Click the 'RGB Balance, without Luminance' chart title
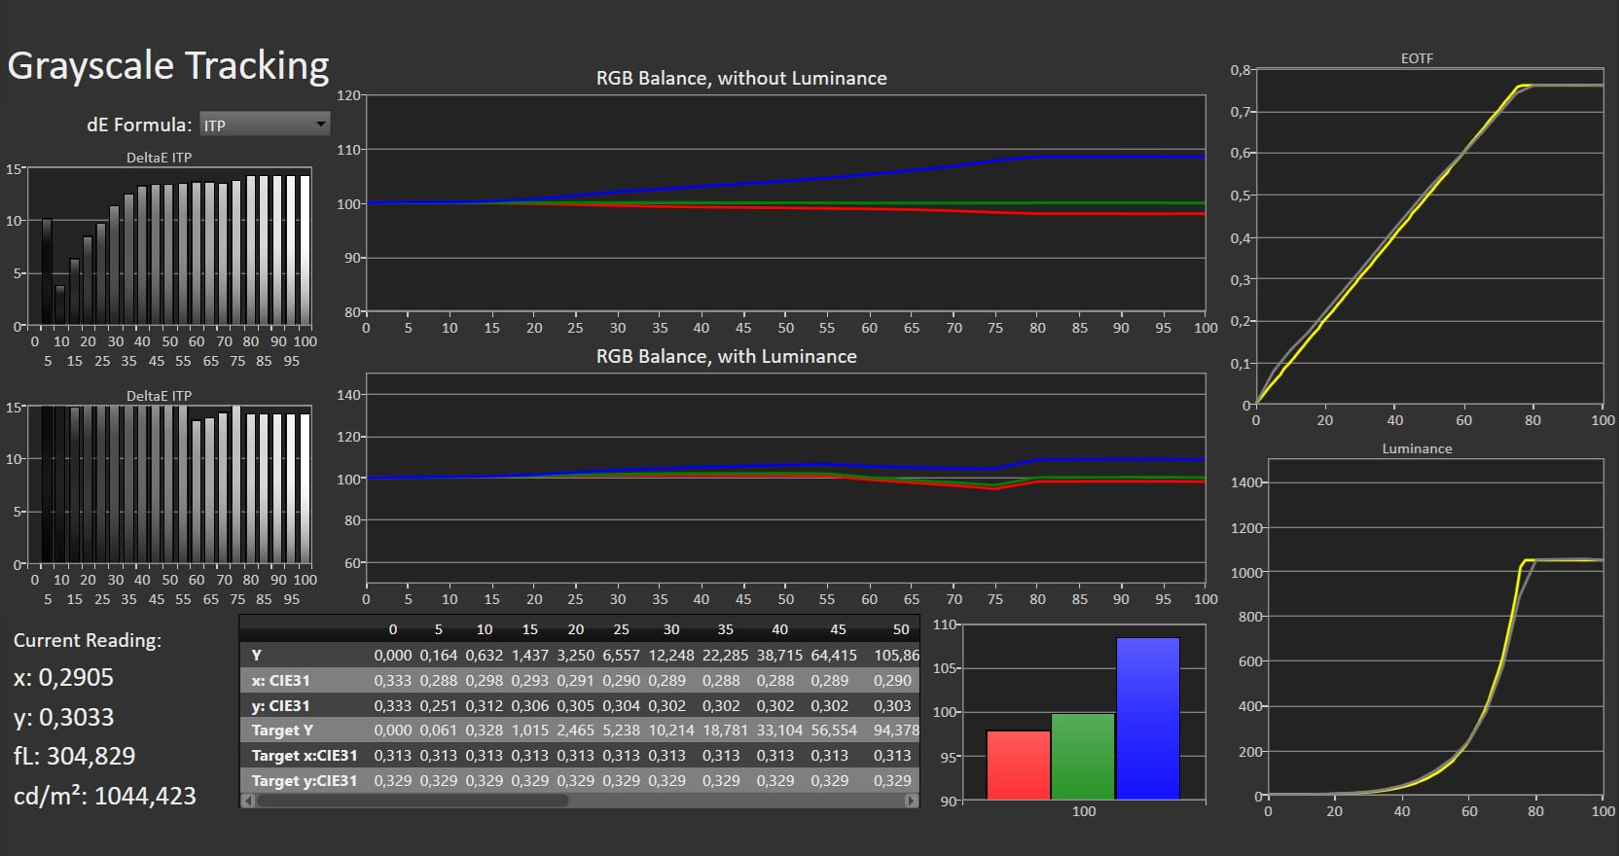 tap(741, 79)
